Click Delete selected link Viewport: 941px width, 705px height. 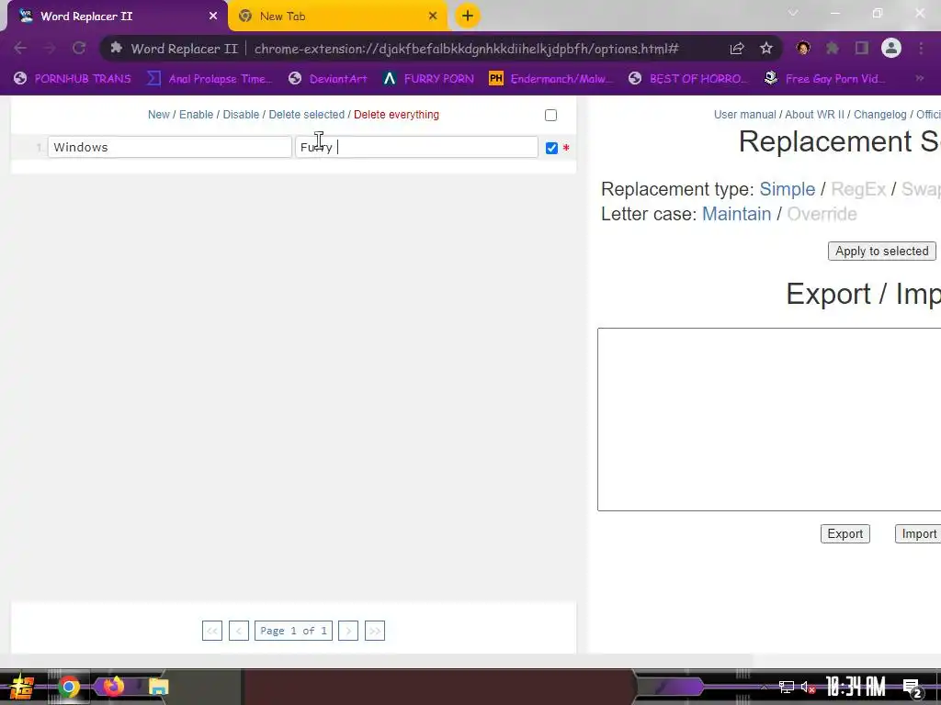[x=306, y=115]
